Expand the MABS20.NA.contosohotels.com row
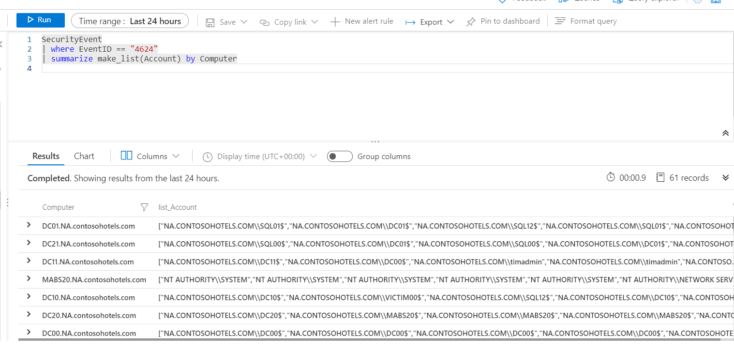This screenshot has width=734, height=348. (29, 279)
